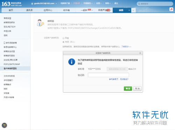Screen dimensions: 175x130
Task: Open the floating apps button at bottom left
Action: click(4, 125)
